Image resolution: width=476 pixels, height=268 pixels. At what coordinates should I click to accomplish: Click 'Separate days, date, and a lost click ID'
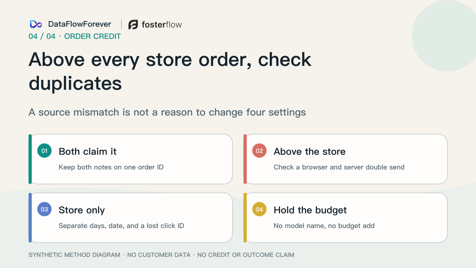(x=121, y=226)
